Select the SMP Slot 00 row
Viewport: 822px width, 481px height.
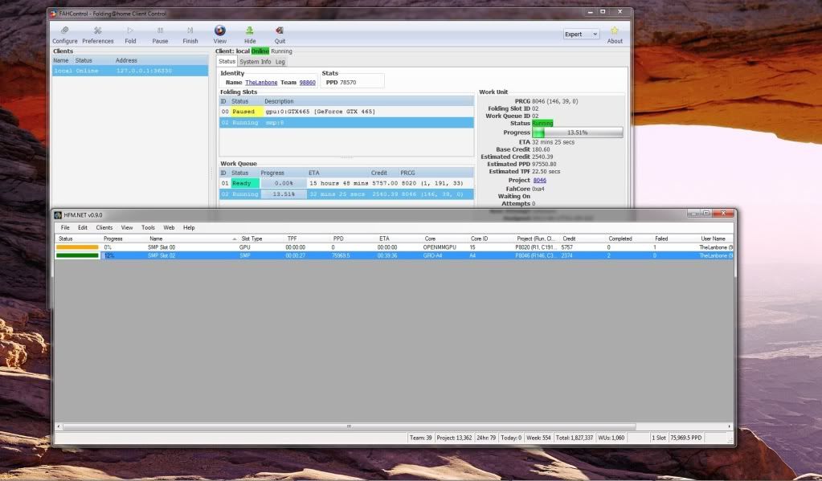coord(394,247)
